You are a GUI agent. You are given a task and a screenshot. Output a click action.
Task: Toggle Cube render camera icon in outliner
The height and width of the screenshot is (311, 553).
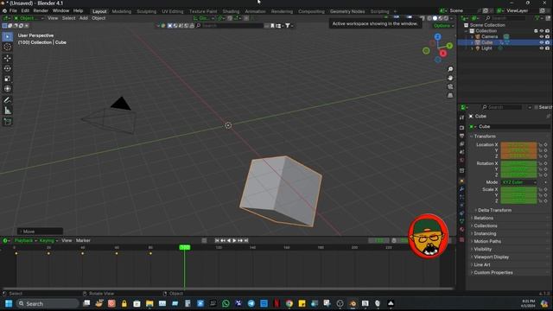pyautogui.click(x=547, y=42)
